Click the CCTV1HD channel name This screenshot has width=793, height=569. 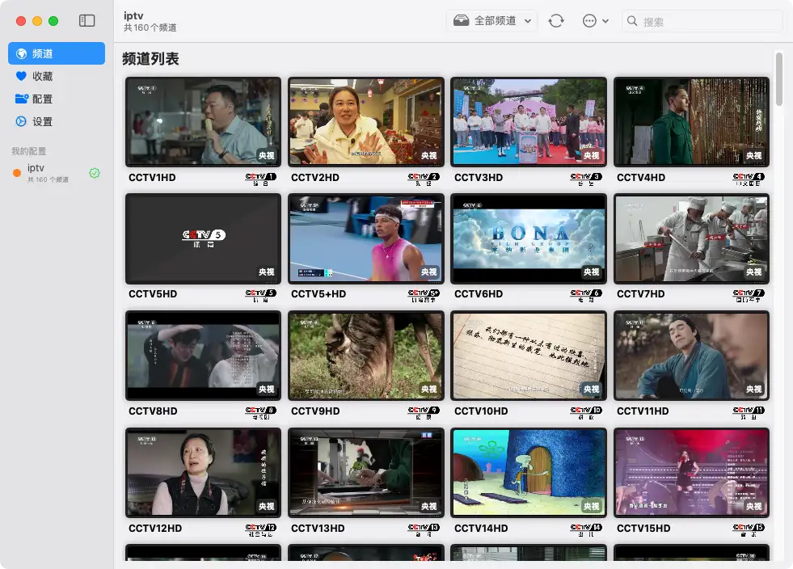point(152,178)
